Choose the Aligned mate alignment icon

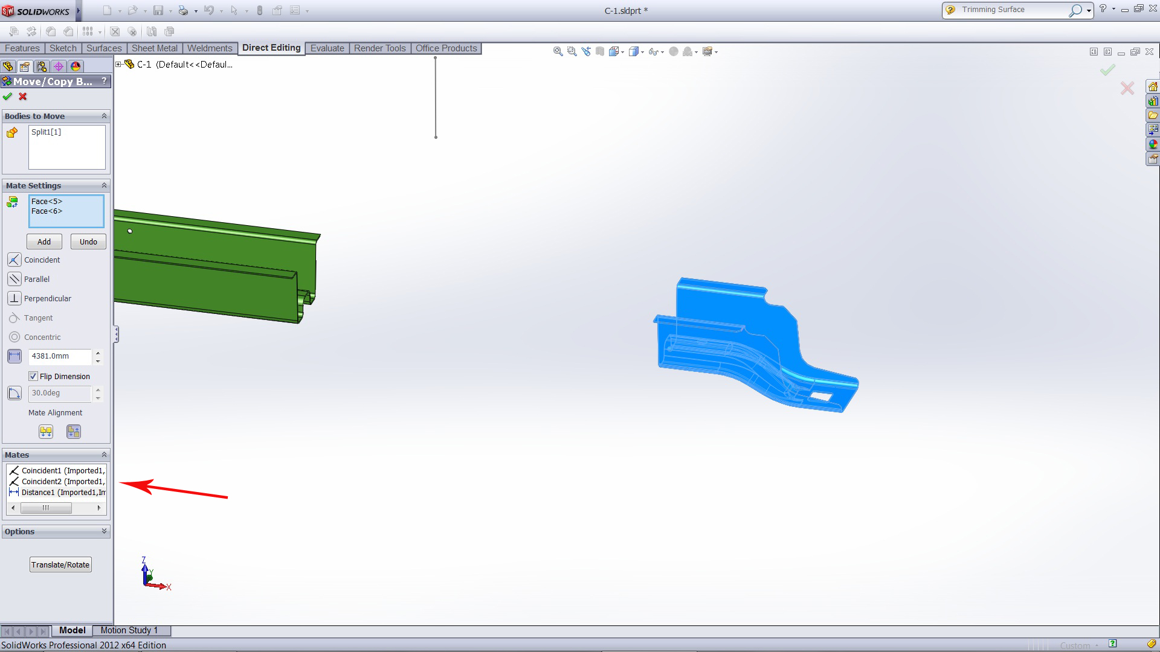click(46, 432)
